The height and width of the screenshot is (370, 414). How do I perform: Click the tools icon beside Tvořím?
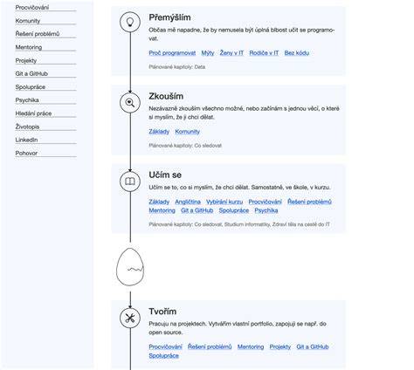(x=130, y=318)
